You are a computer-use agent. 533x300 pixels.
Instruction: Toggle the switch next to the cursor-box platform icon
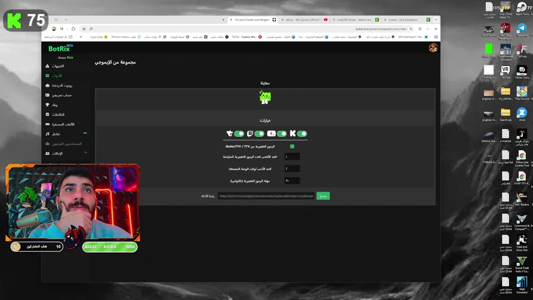click(281, 134)
